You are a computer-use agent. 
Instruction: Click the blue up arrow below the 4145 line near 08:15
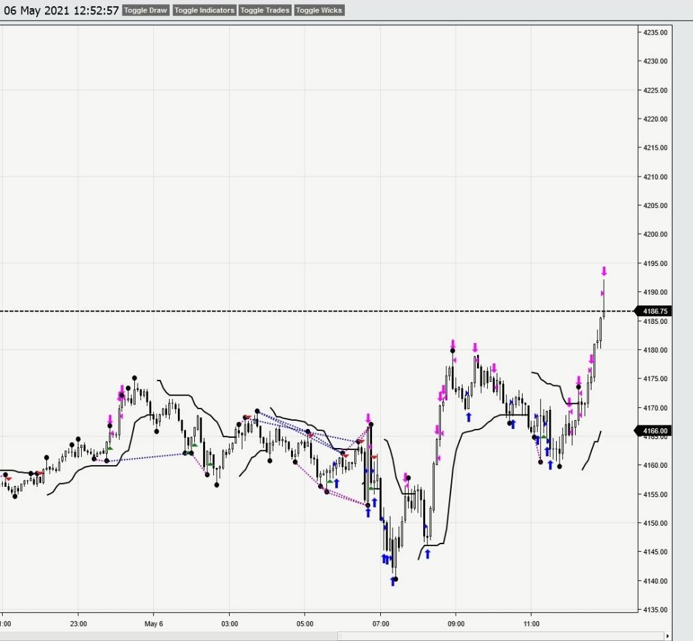pyautogui.click(x=427, y=554)
